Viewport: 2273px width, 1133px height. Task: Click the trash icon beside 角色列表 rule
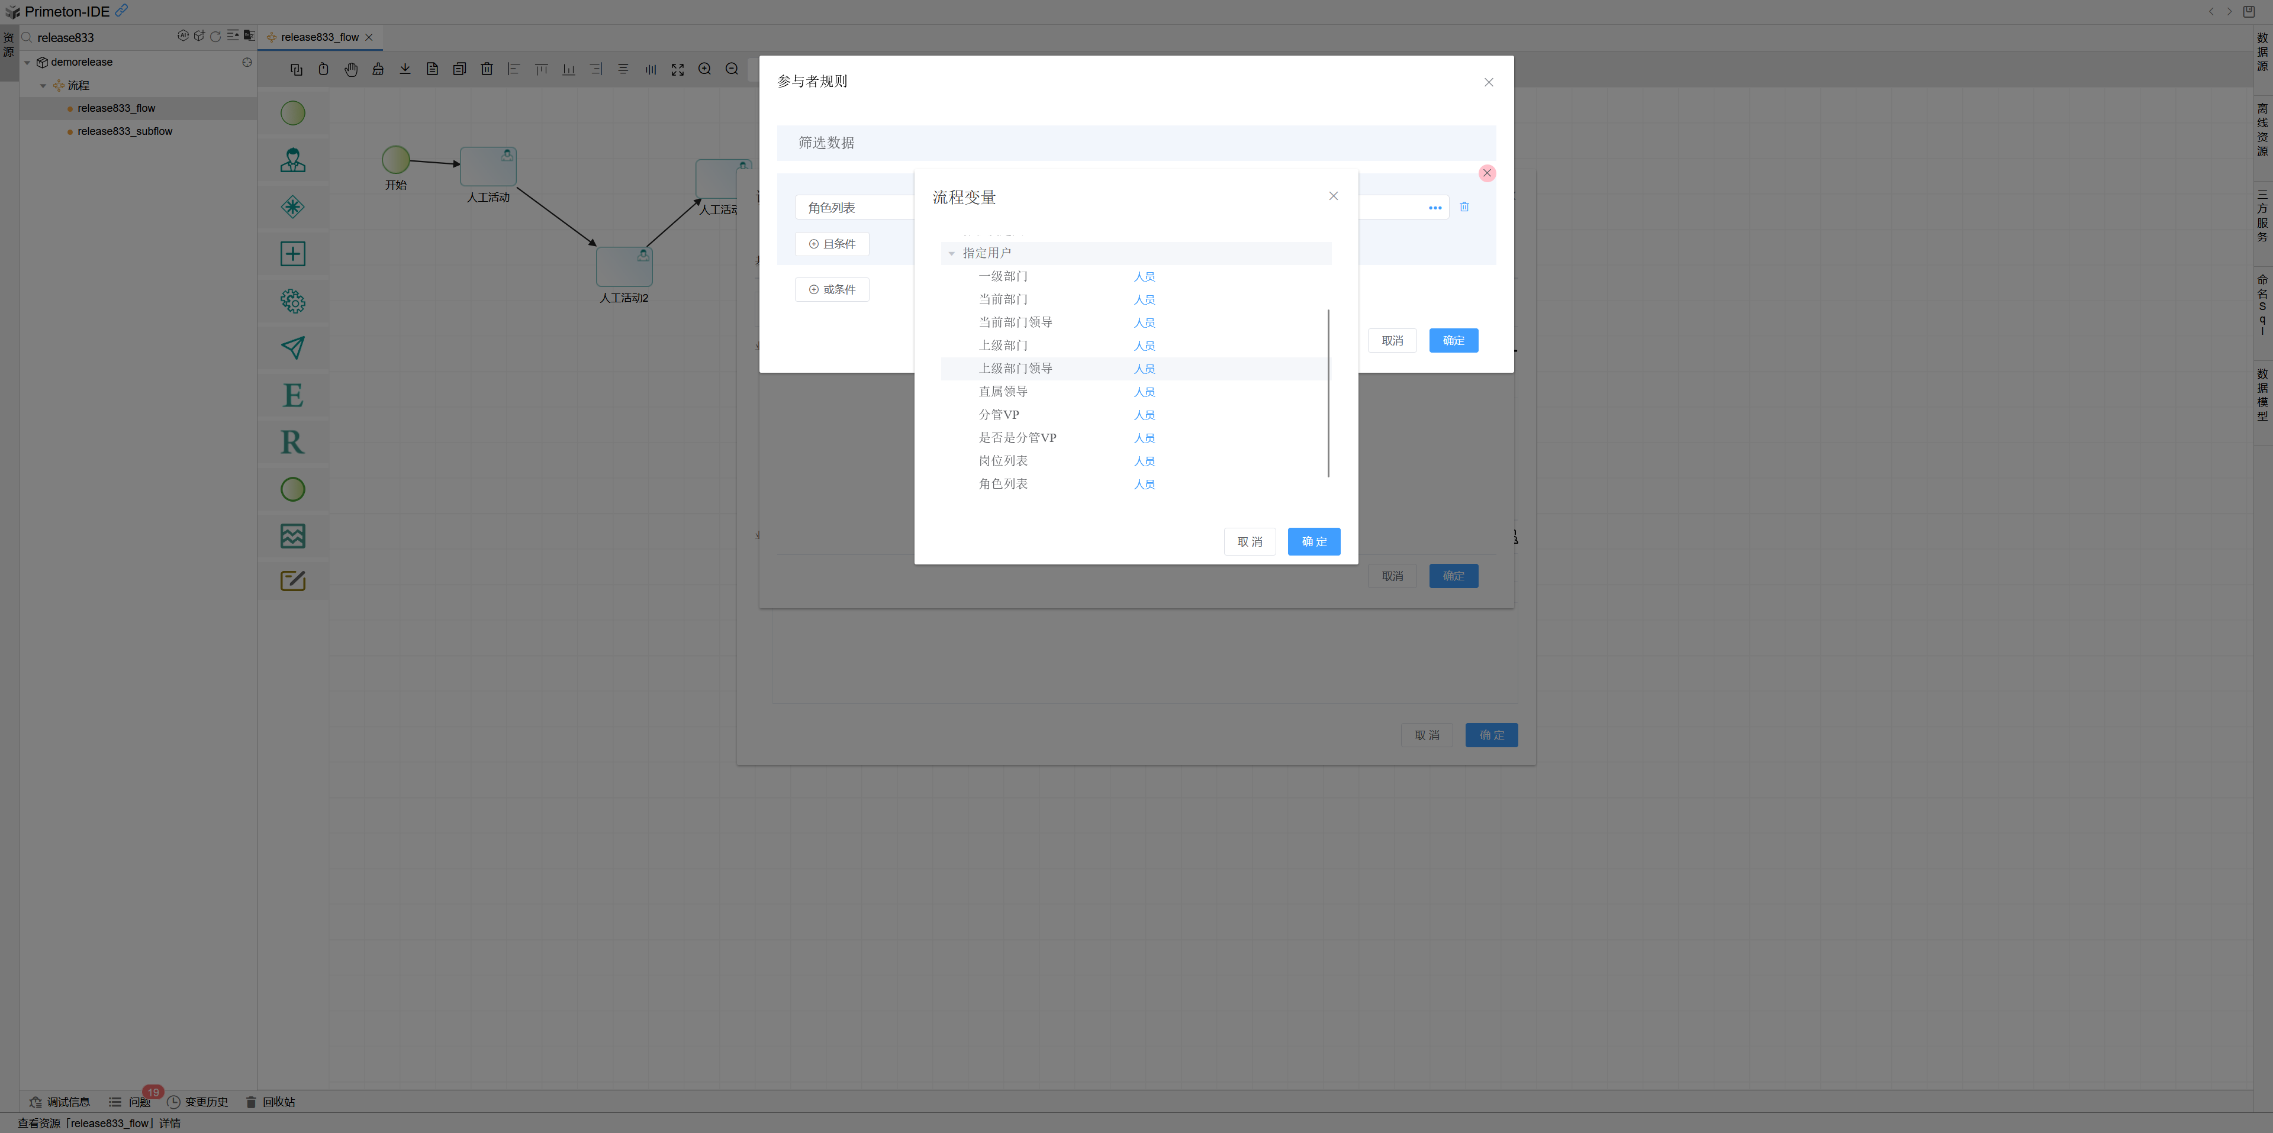pos(1464,207)
